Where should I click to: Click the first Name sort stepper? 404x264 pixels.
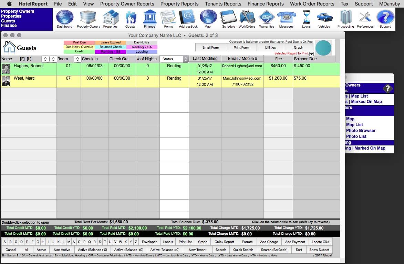[45, 59]
